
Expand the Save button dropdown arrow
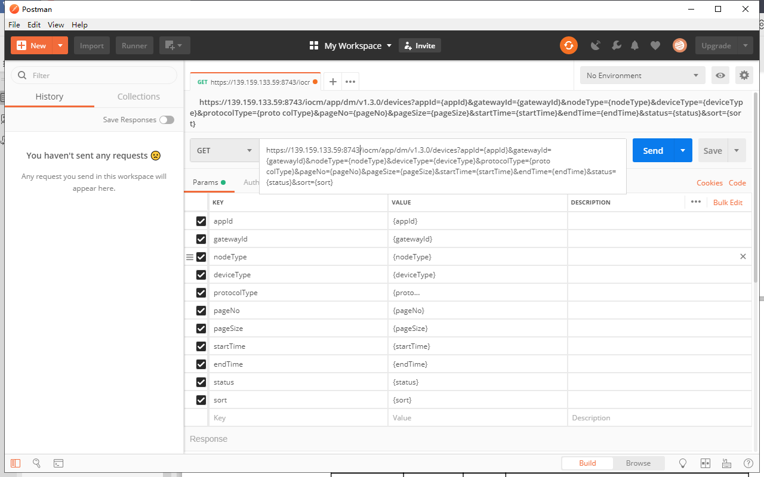click(x=737, y=150)
